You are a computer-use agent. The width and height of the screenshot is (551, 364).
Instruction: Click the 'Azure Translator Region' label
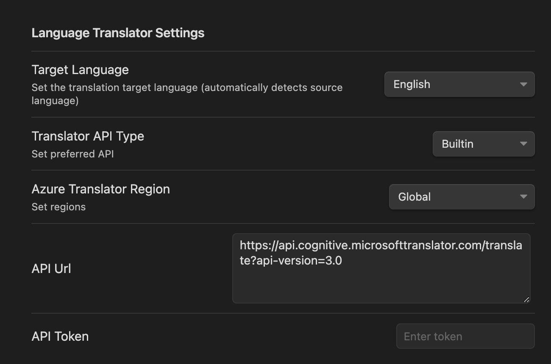[100, 189]
